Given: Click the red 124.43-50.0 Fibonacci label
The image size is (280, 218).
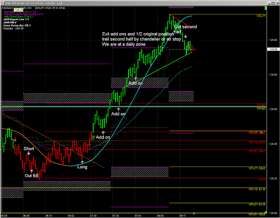Looking at the screenshot, I should [x=257, y=142].
